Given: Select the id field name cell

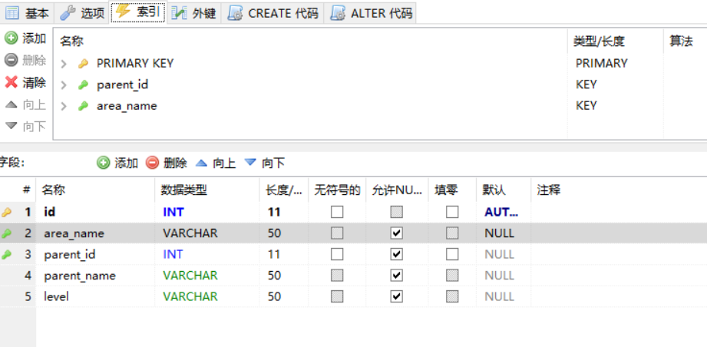Looking at the screenshot, I should coord(95,212).
